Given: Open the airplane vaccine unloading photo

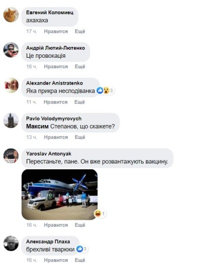Looking at the screenshot, I should 60,195.
